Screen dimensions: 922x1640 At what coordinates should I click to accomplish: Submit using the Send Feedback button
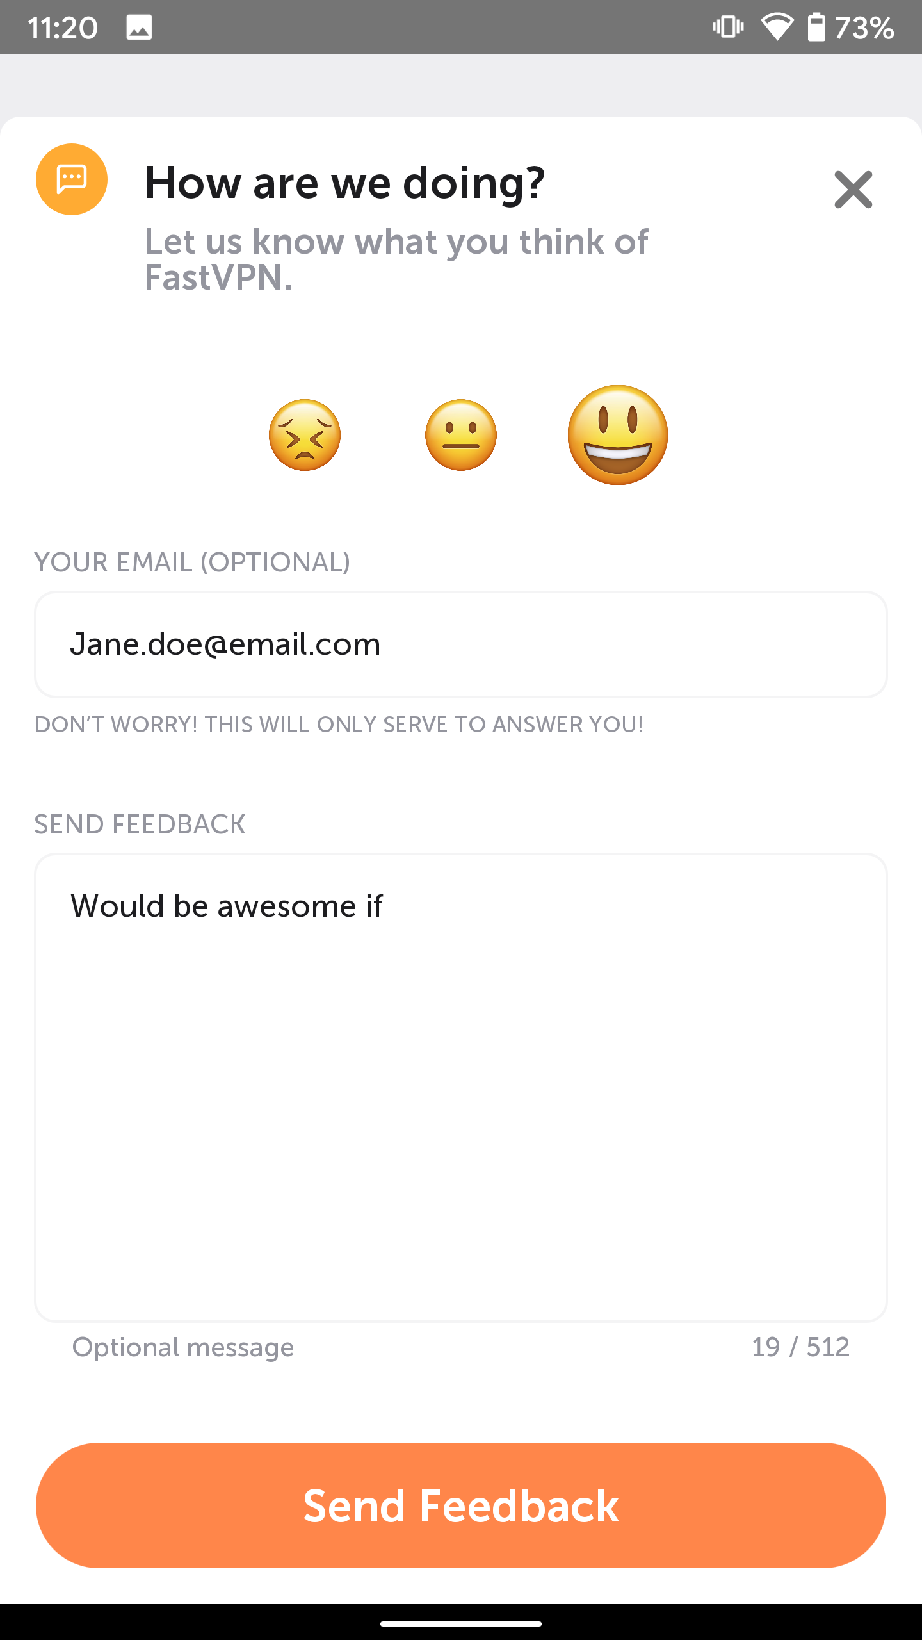coord(461,1505)
